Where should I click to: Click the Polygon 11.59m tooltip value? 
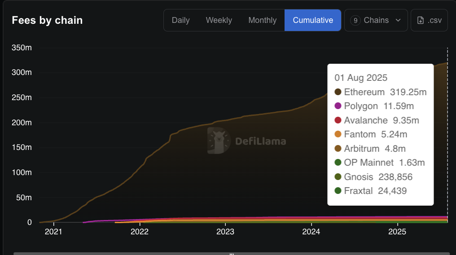pos(399,106)
